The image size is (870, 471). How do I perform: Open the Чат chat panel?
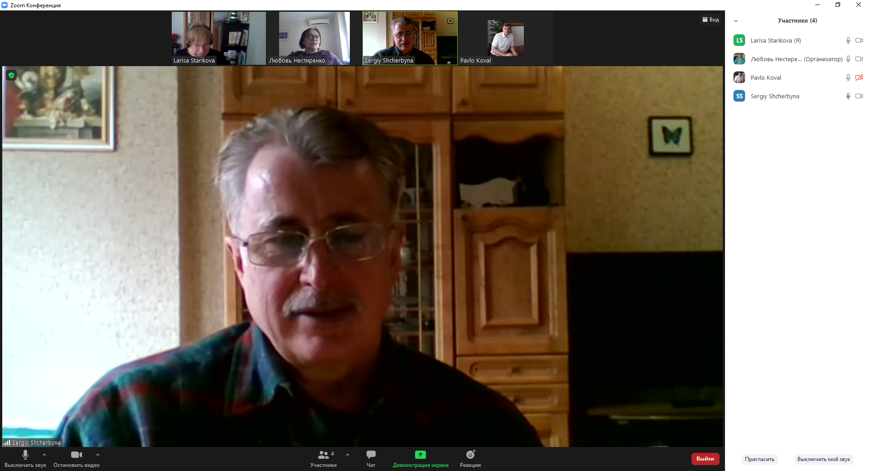[x=371, y=458]
